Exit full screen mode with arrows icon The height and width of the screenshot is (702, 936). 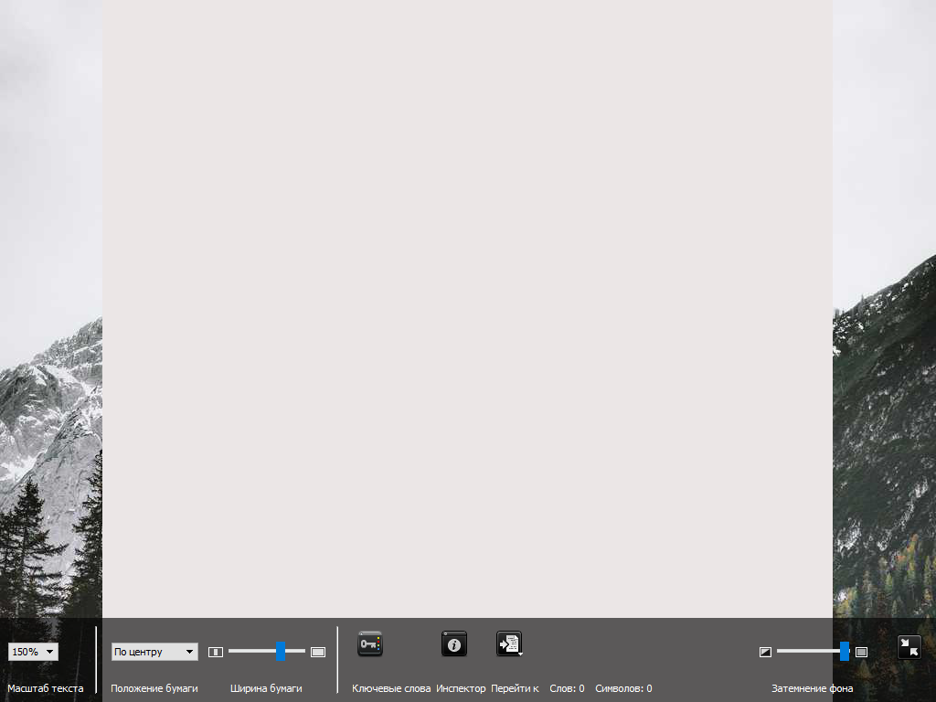point(909,647)
